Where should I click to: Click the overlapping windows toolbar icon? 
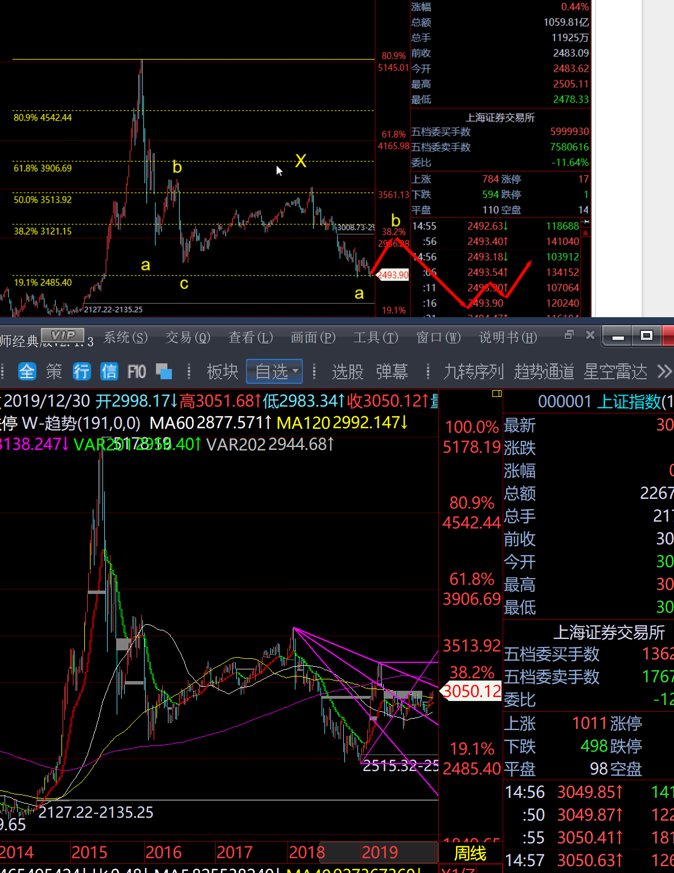click(x=164, y=372)
